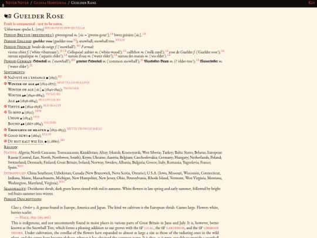
Task: Click the pointing-hand icon before laburnum
Action: (163, 228)
